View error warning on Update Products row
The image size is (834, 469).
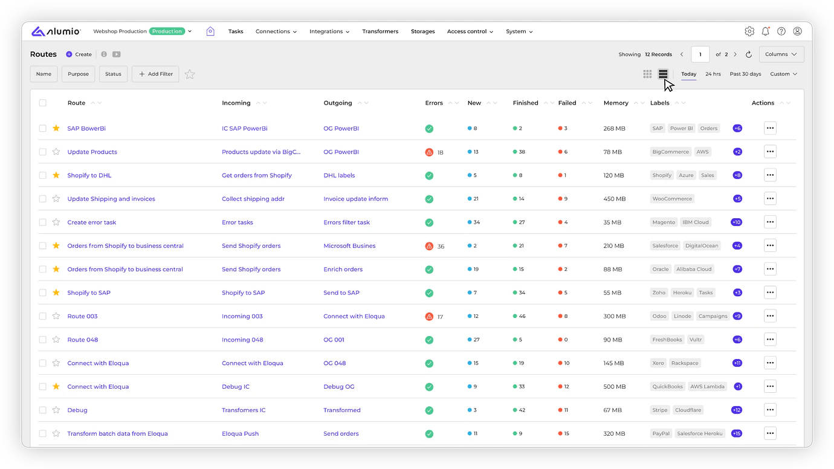(x=429, y=152)
